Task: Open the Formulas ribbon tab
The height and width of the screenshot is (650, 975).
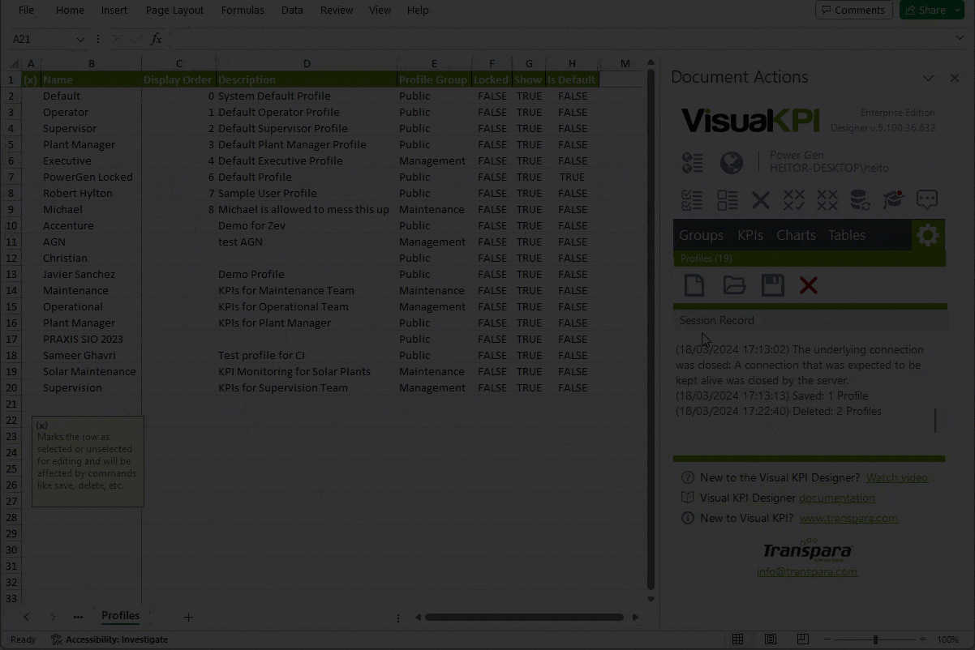Action: [243, 11]
